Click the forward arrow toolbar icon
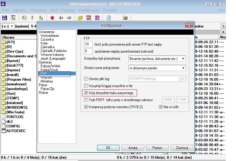The height and width of the screenshot is (161, 236). coord(69,18)
